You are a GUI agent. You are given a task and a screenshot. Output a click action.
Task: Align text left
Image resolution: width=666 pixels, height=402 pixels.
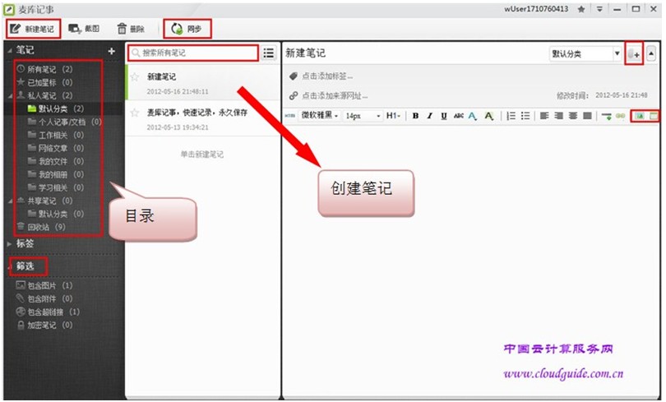[544, 115]
